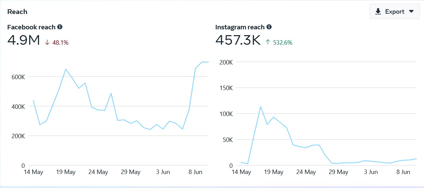The image size is (424, 188).
Task: Click the 8 Jun label on Facebook chart
Action: (196, 172)
